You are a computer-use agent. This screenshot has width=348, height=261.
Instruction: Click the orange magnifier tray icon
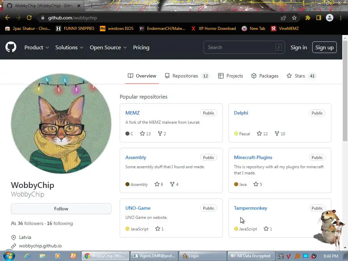click(x=297, y=256)
